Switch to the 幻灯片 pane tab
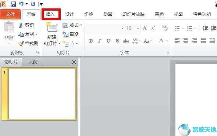Screen dimensions: 217x136 [11, 62]
